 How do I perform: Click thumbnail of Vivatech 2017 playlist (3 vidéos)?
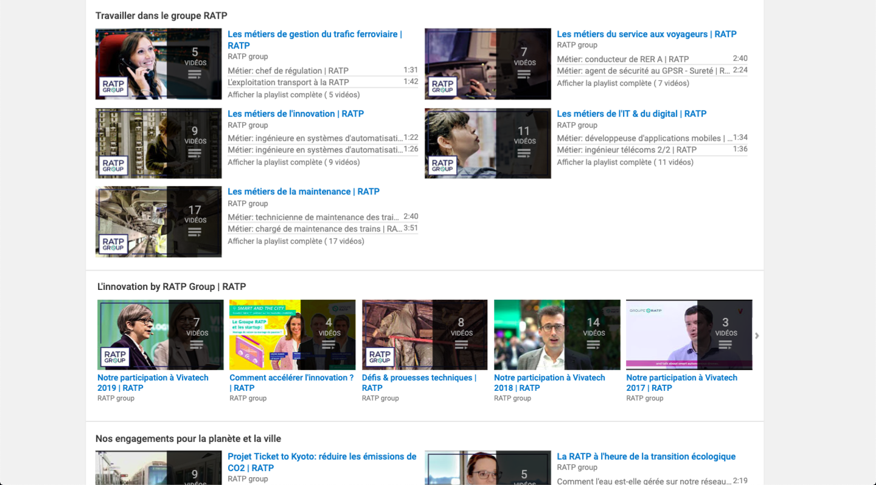(x=689, y=335)
